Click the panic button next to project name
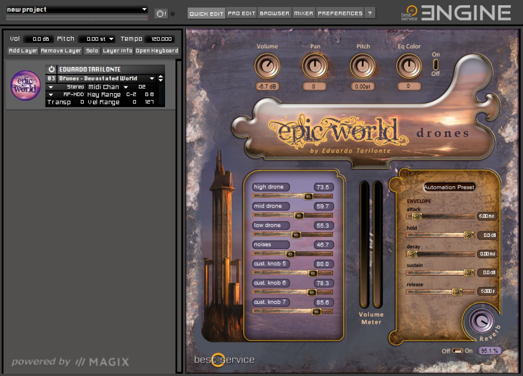 [161, 14]
